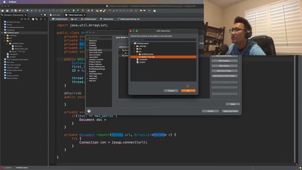This screenshot has width=302, height=170.
Task: Expand .settings folder in JAR Selection tree
Action: coord(134,46)
